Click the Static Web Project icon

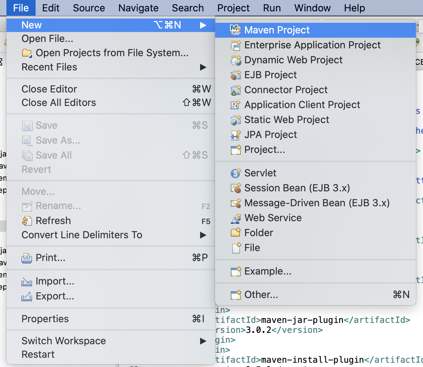(235, 119)
